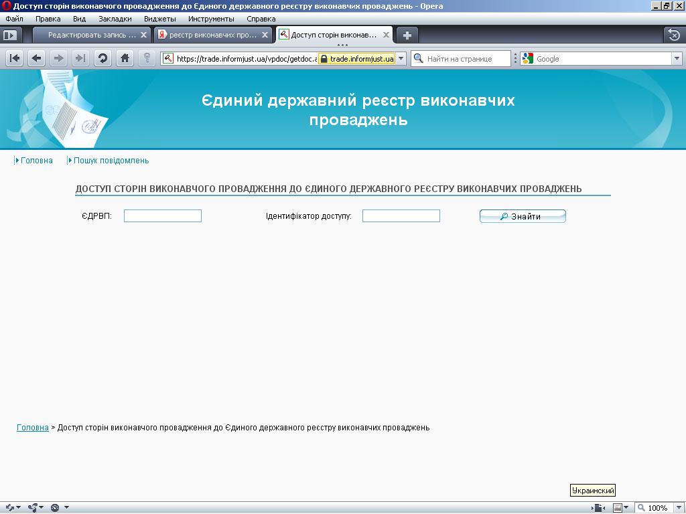Expand the show images dropdown arrow
The width and height of the screenshot is (686, 514).
click(x=626, y=507)
